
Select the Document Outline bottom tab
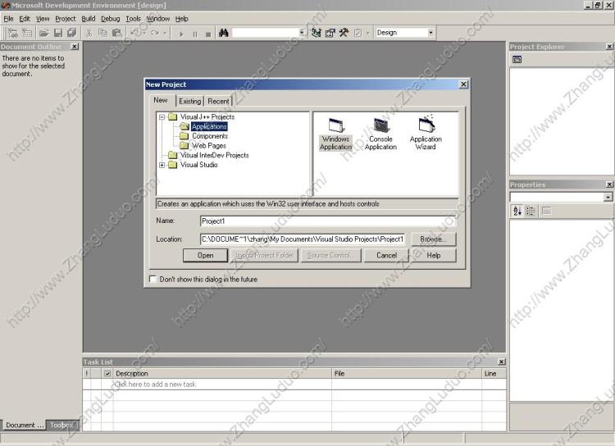pyautogui.click(x=25, y=425)
